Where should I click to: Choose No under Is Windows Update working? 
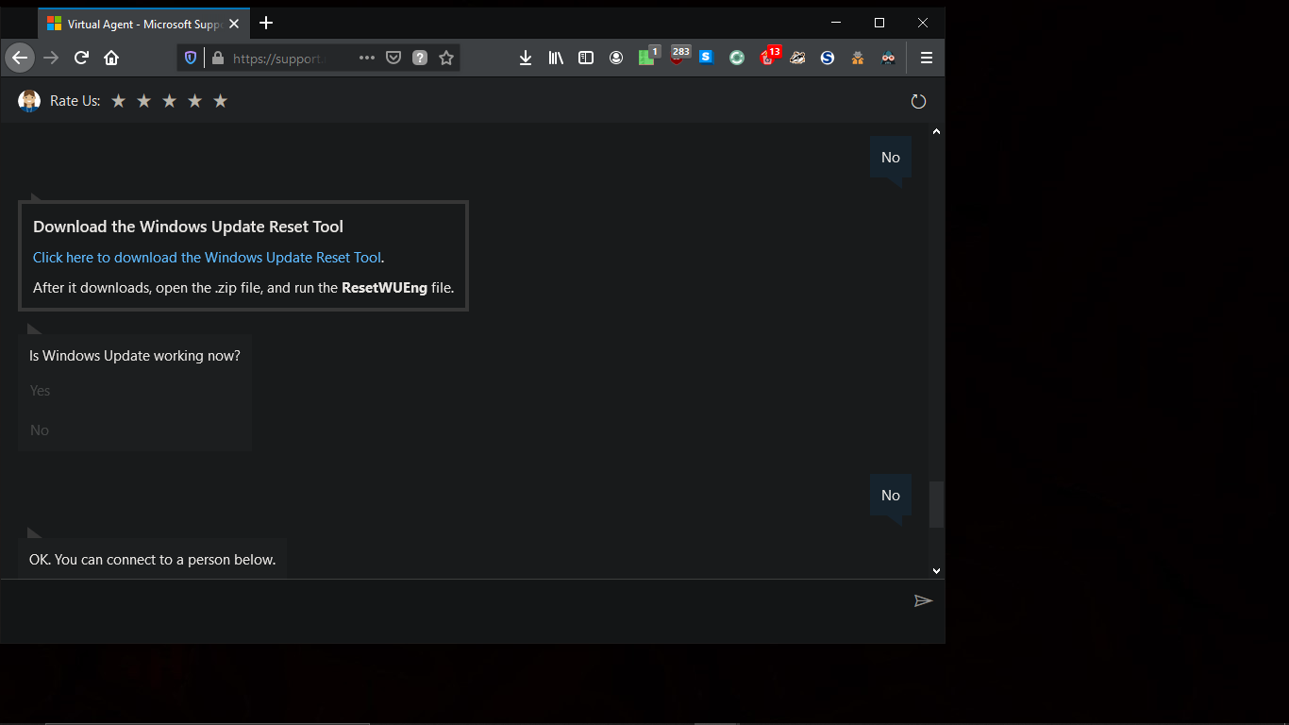coord(39,430)
